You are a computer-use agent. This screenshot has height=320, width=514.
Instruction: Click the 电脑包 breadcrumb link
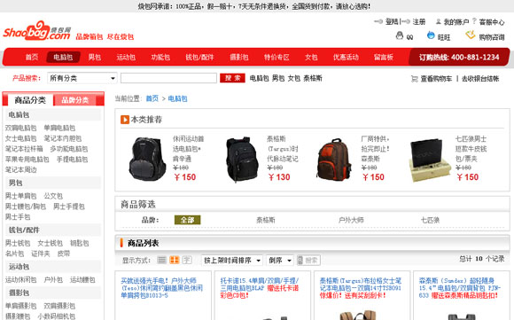coord(177,98)
